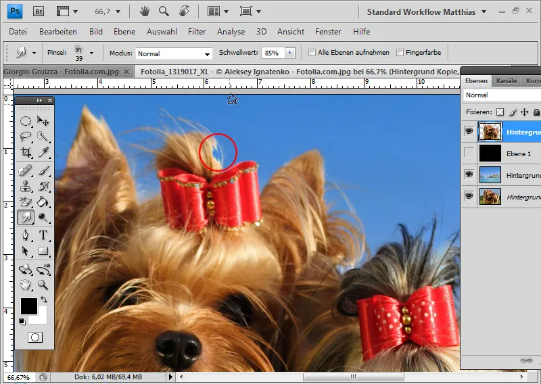Select the Brush tool
The width and height of the screenshot is (541, 384).
coord(43,170)
